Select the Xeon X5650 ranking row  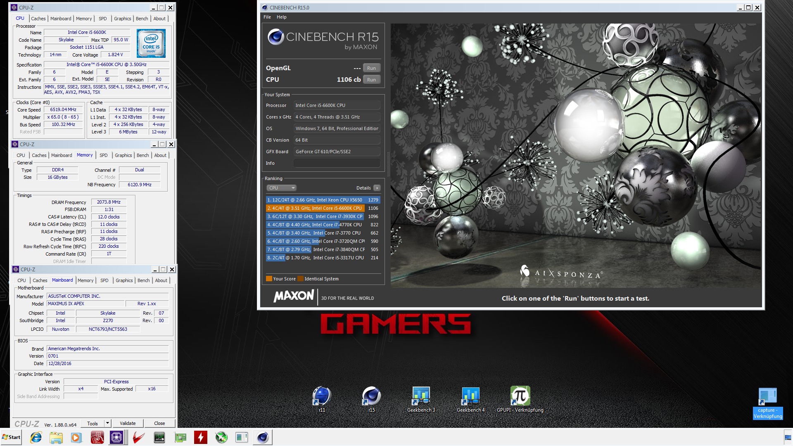pyautogui.click(x=323, y=200)
